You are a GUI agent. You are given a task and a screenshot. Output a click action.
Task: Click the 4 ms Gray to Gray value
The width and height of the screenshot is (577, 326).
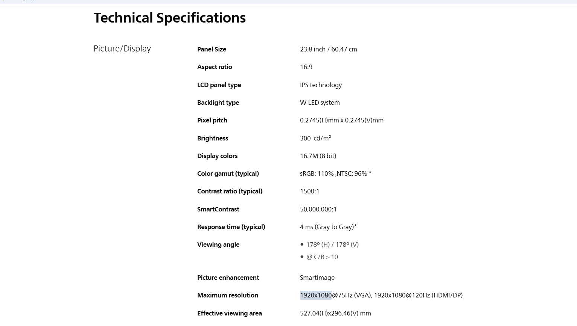click(328, 227)
